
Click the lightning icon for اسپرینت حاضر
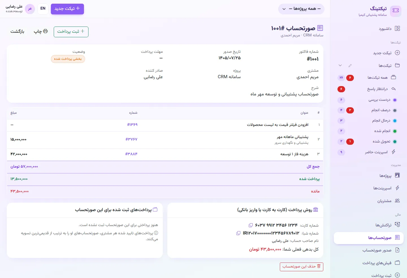[393, 152]
